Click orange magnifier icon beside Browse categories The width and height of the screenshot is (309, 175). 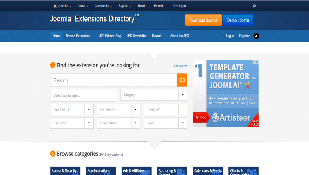[x=53, y=154]
